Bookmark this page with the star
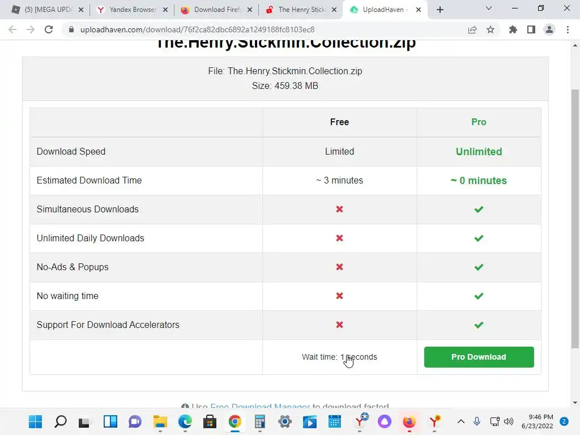Viewport: 580px width, 435px height. 491,29
